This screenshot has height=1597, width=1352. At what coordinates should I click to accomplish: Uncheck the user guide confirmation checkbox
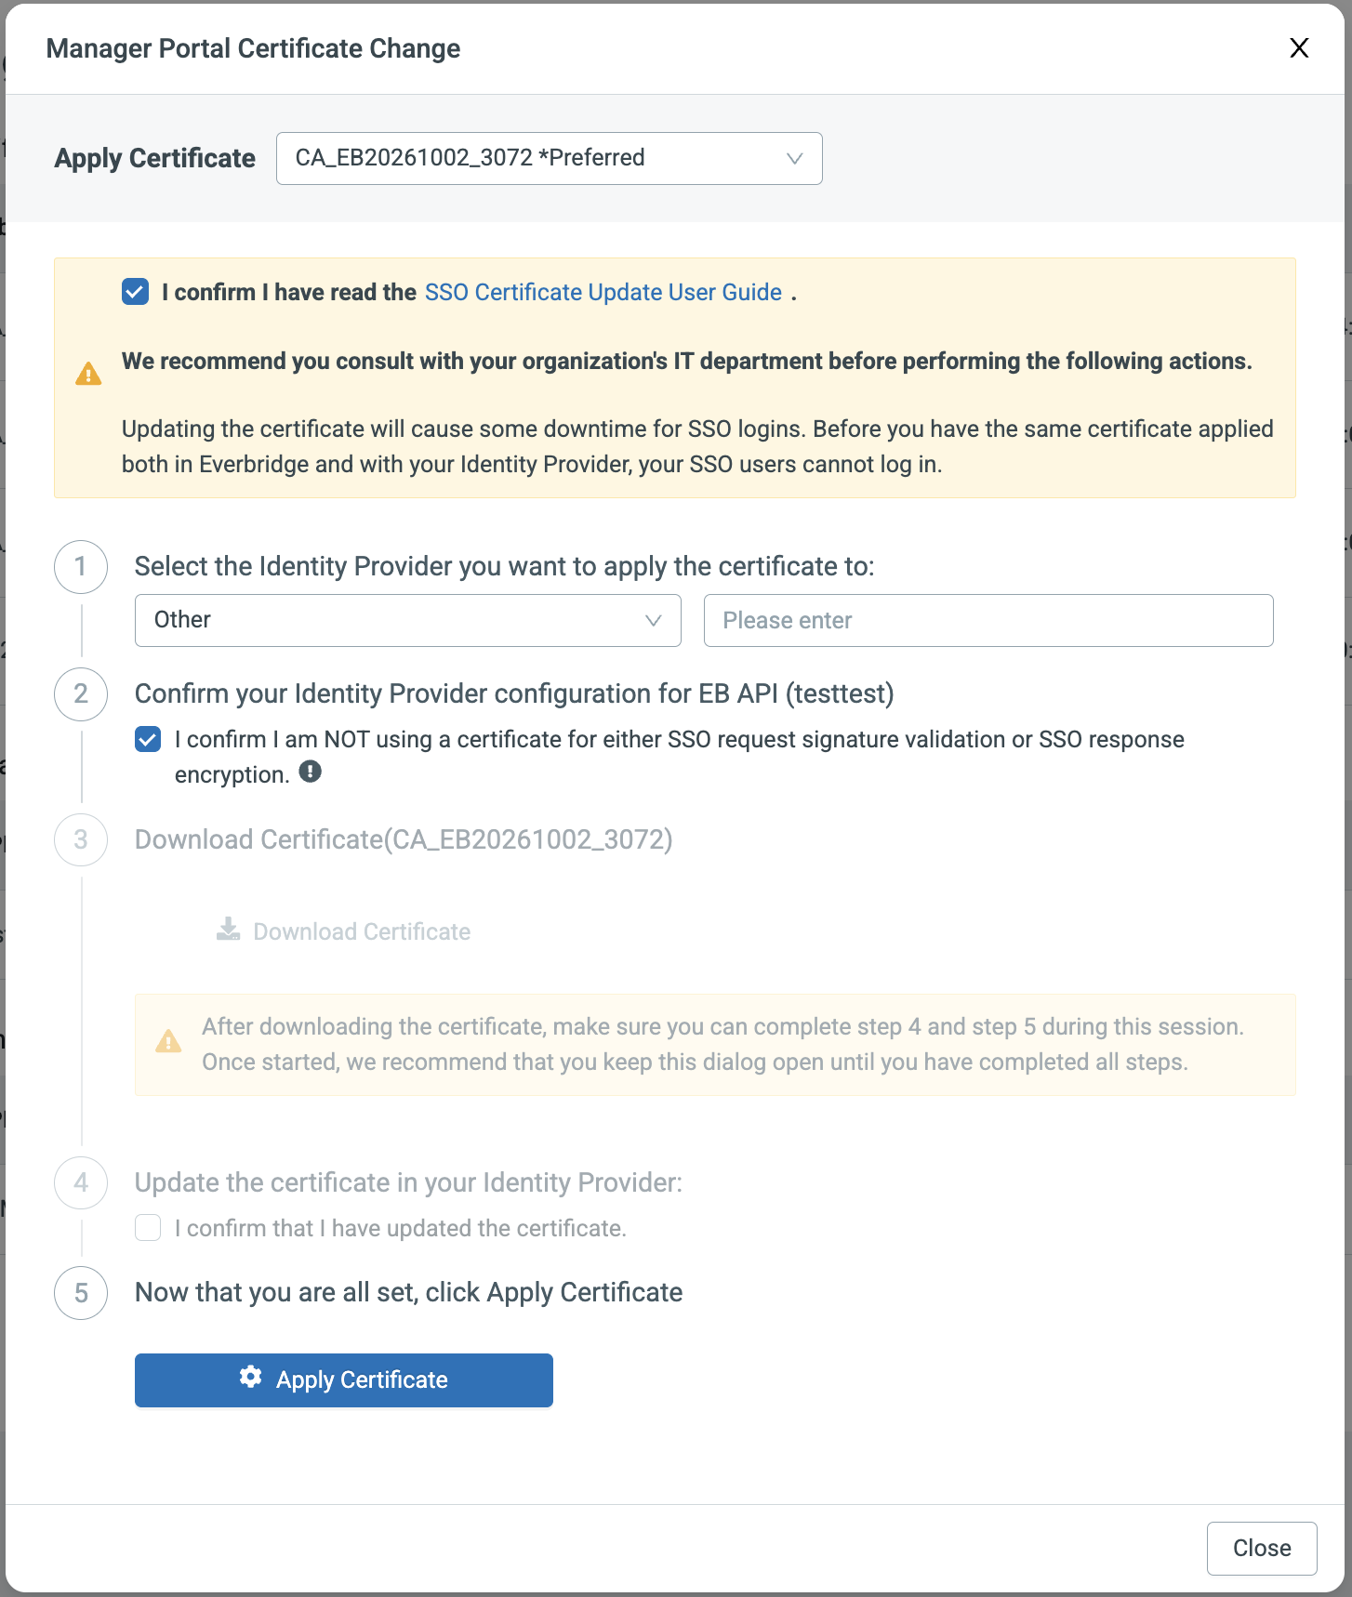(x=135, y=292)
